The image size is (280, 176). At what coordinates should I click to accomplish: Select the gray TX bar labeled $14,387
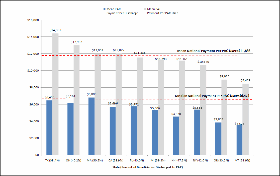55,94
